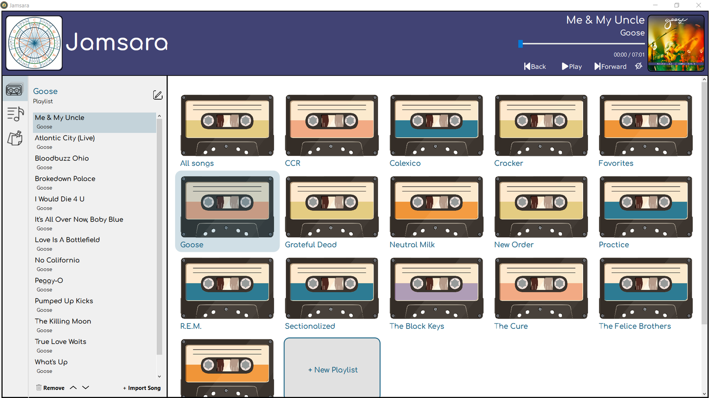This screenshot has width=709, height=398.
Task: Select song Atlantic City (Live)
Action: tap(94, 143)
